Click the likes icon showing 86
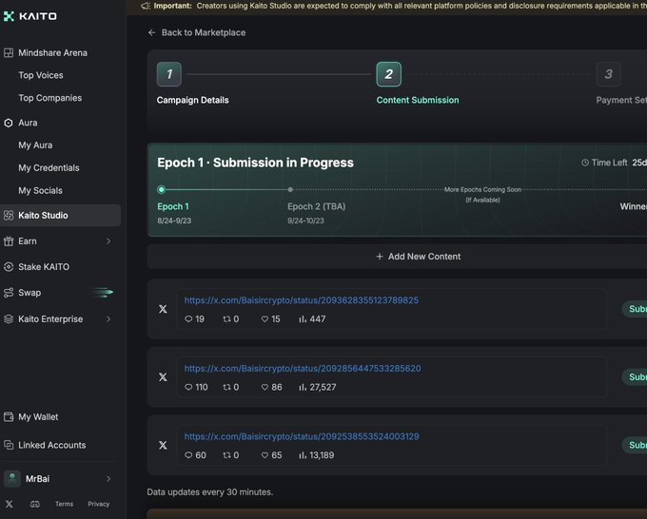Screen dimensions: 647x519 (265, 387)
